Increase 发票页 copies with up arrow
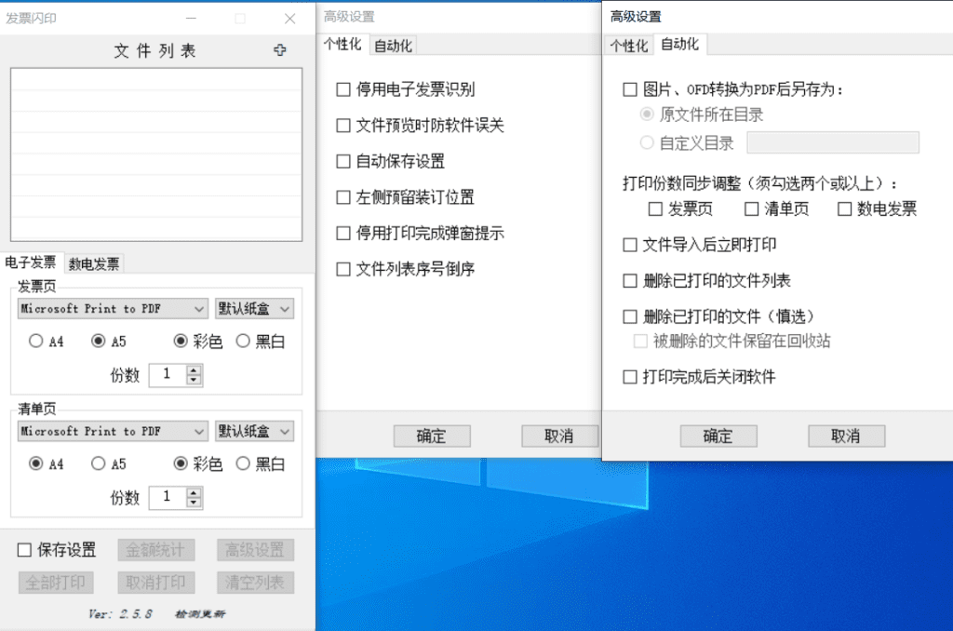 pyautogui.click(x=194, y=369)
